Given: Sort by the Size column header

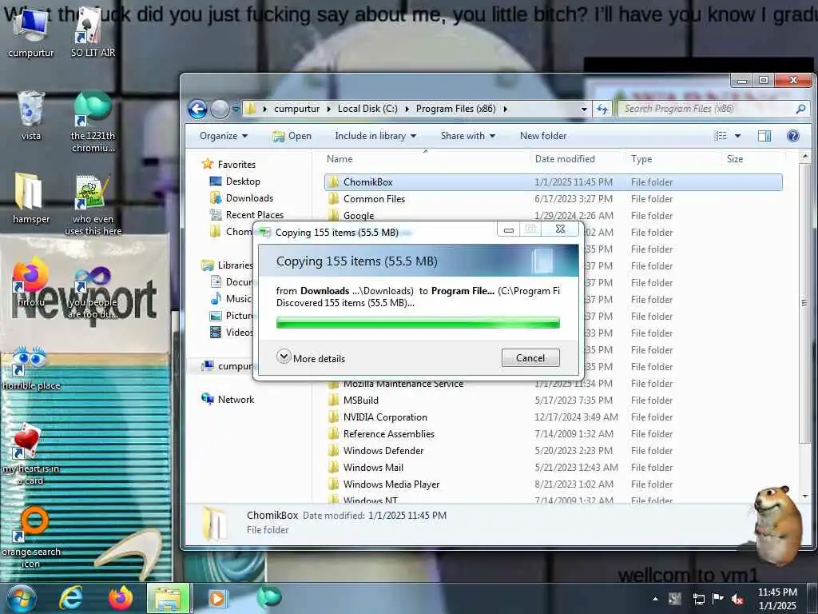Looking at the screenshot, I should point(753,159).
